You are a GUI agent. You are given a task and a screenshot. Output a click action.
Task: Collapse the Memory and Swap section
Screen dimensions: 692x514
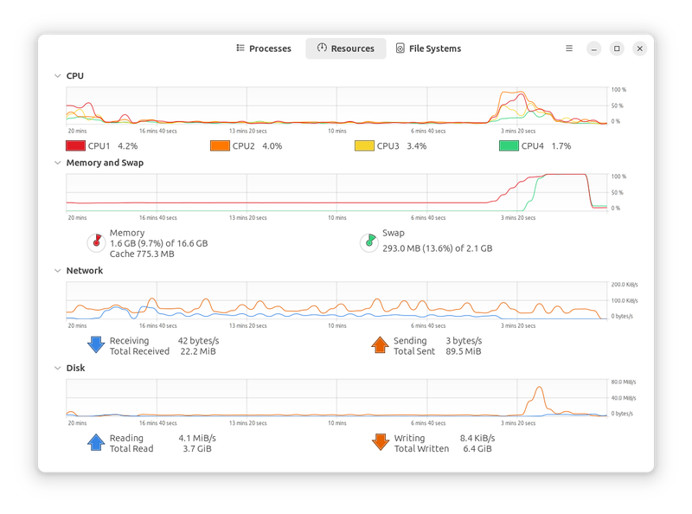coord(58,163)
